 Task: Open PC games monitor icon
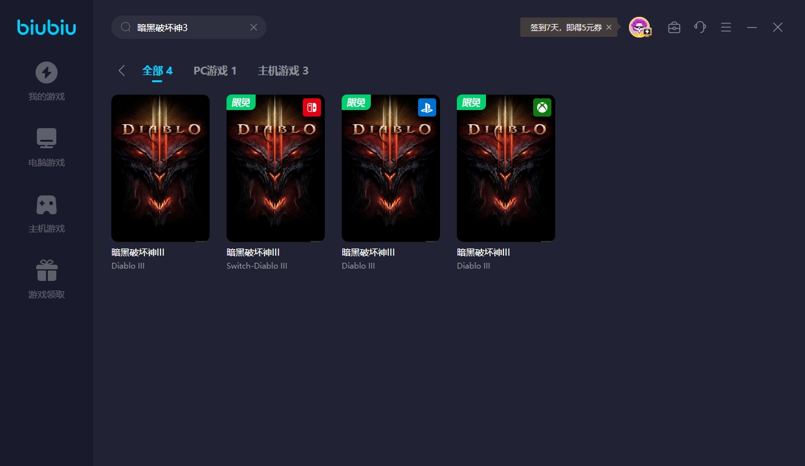tap(47, 139)
